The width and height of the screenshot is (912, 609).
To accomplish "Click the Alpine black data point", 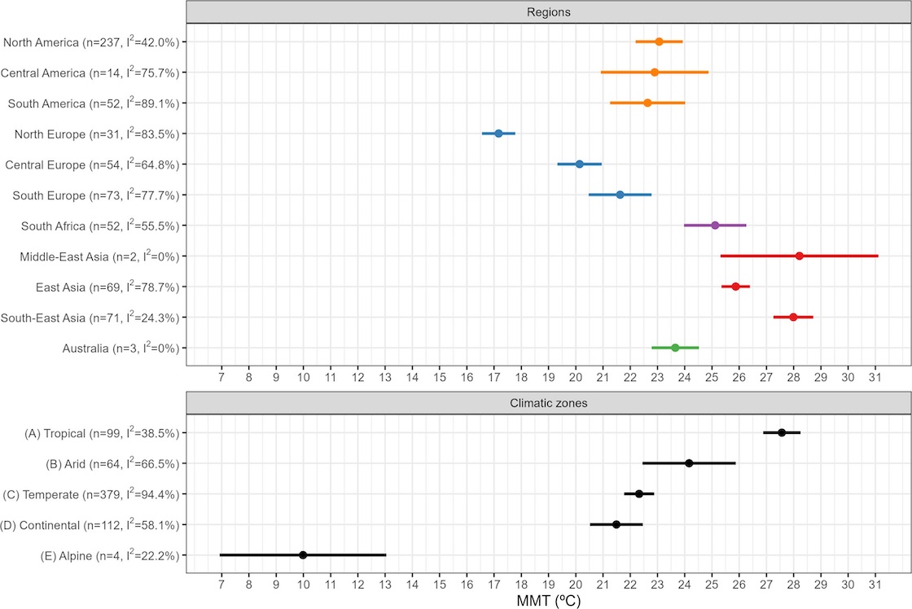I will tap(303, 555).
